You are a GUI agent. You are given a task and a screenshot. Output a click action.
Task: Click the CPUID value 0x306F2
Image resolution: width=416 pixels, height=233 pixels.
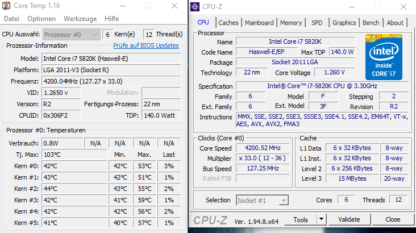(x=61, y=116)
